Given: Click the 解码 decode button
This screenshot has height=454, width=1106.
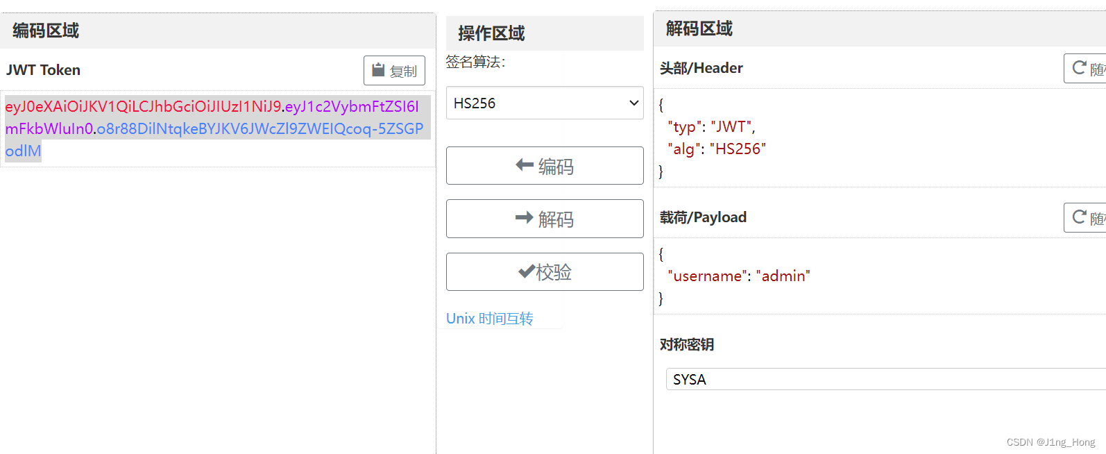Looking at the screenshot, I should point(544,219).
